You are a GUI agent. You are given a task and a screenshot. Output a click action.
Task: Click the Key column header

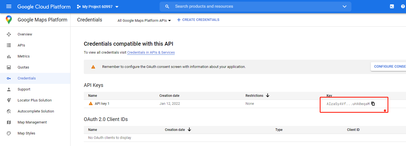(329, 96)
